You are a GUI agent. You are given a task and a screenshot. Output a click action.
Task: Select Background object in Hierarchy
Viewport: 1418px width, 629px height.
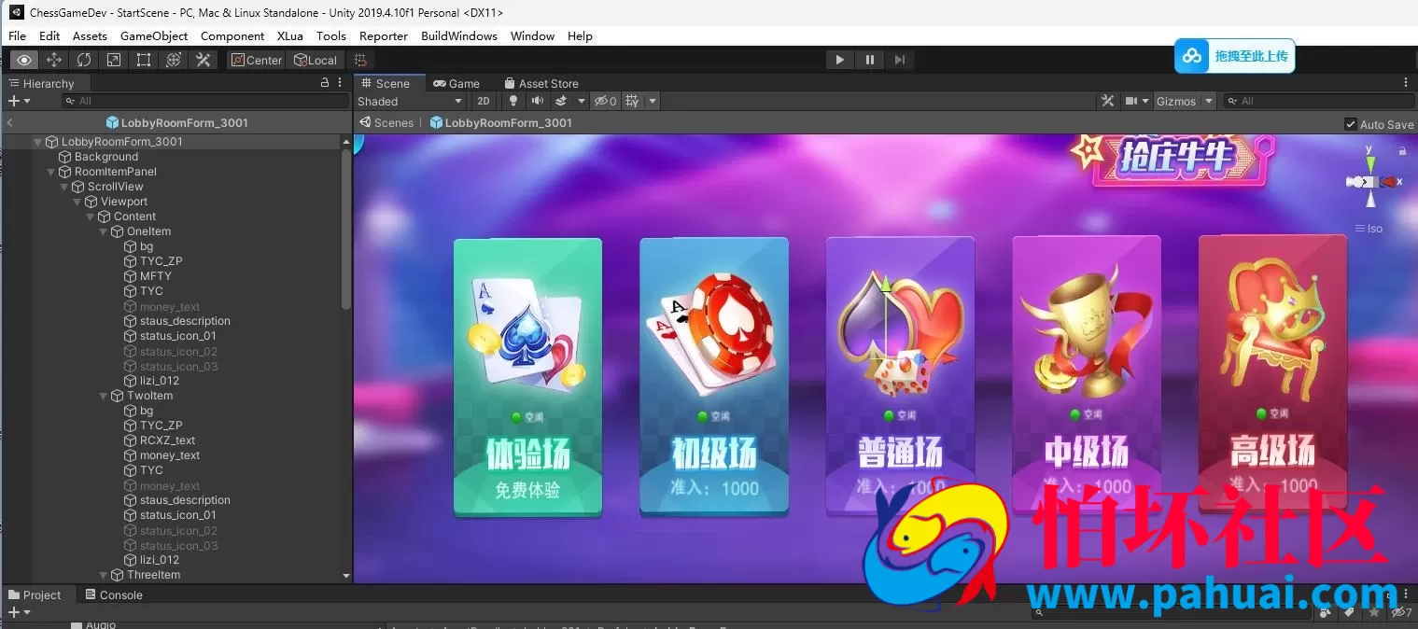(x=105, y=157)
